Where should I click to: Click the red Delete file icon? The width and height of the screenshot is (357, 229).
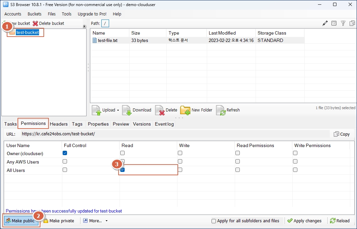pyautogui.click(x=160, y=110)
